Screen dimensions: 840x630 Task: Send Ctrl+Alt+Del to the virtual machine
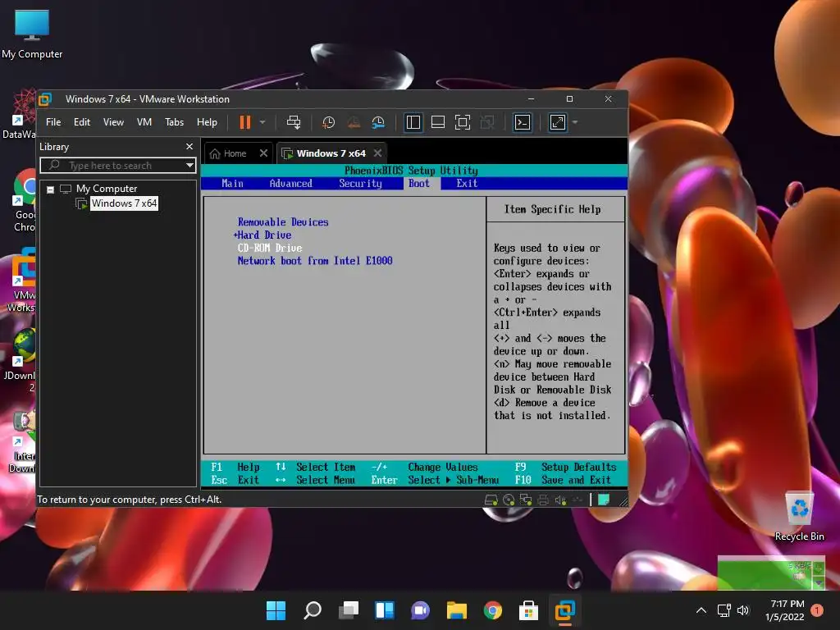click(x=294, y=122)
